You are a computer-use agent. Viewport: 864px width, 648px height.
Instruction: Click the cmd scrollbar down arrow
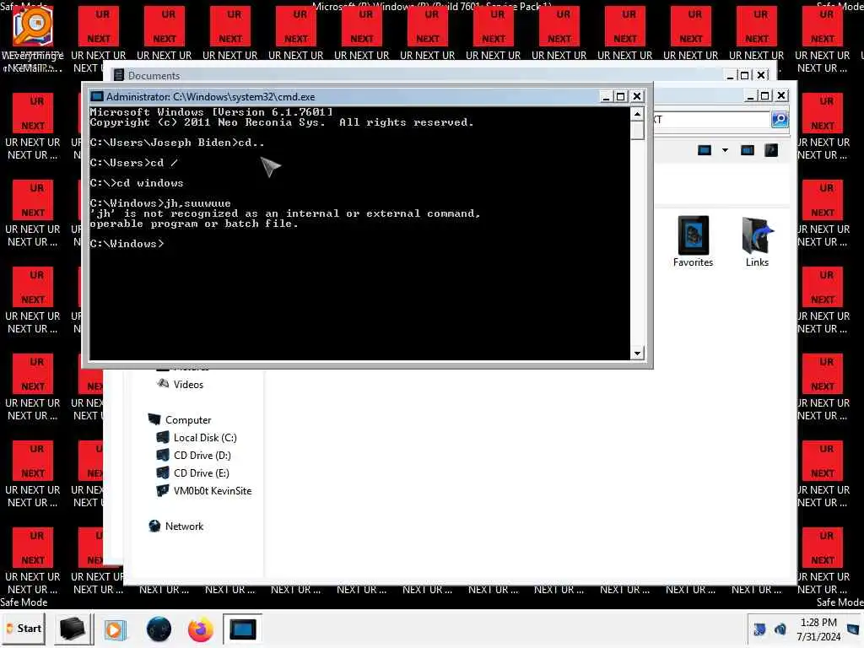(637, 354)
